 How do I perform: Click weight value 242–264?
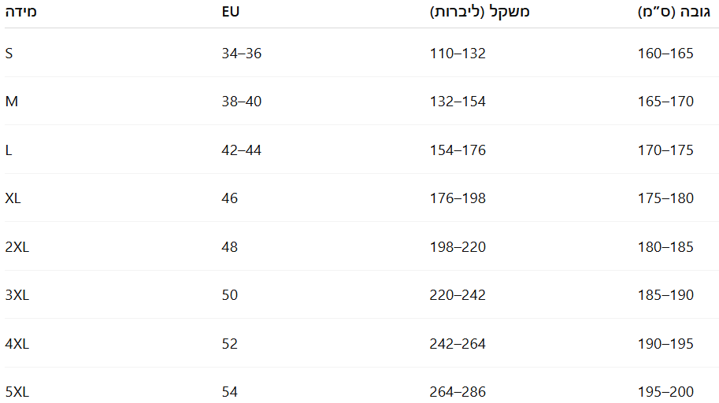[x=458, y=344]
